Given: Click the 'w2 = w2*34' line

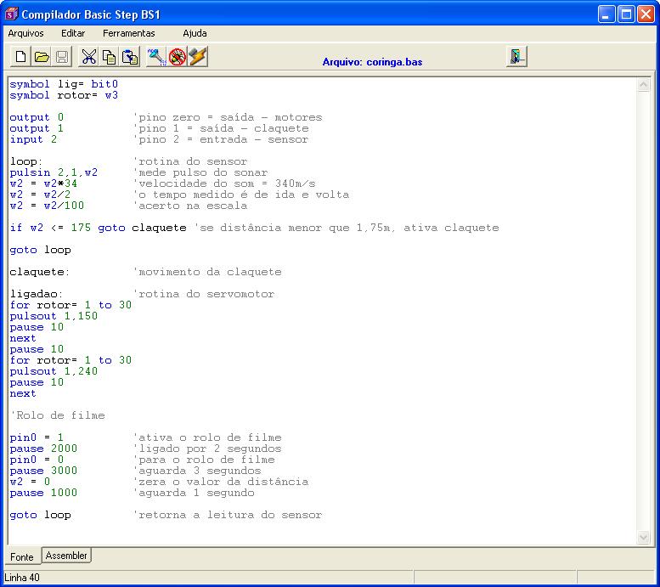Looking at the screenshot, I should tap(43, 183).
